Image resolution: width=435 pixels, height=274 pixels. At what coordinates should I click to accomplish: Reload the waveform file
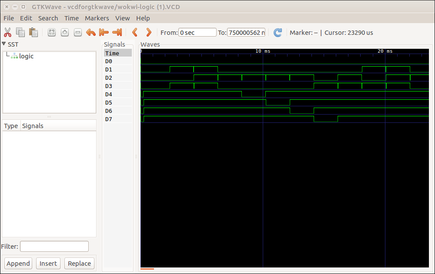pyautogui.click(x=278, y=32)
